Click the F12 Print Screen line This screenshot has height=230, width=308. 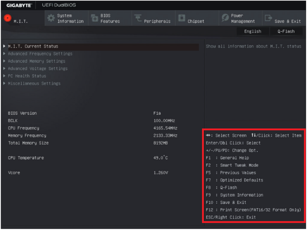[253, 210]
